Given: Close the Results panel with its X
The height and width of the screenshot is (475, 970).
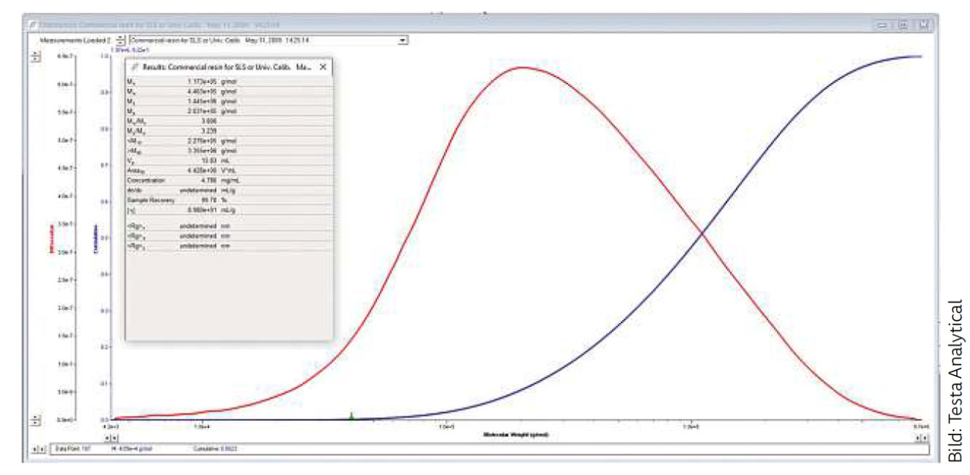Looking at the screenshot, I should 323,66.
